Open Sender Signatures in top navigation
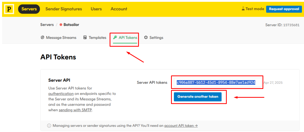Screen dimensions: 304x132 64,9
